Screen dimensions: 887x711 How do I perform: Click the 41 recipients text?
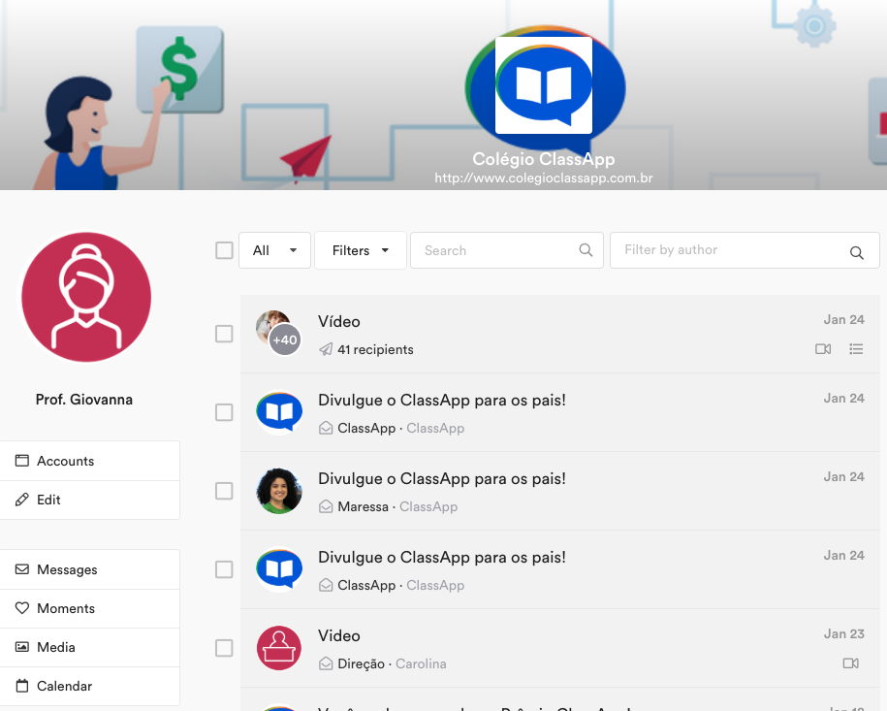point(375,350)
